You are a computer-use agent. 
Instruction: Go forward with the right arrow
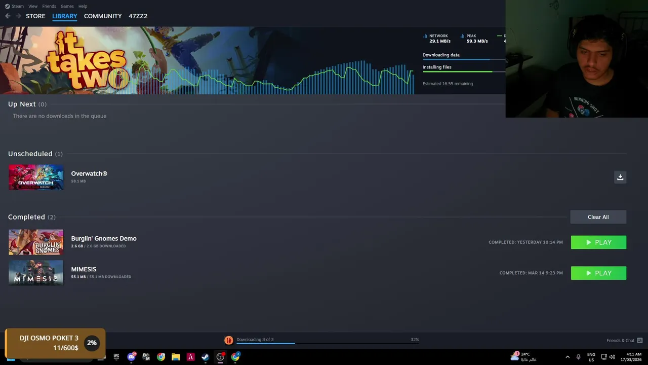pos(19,16)
